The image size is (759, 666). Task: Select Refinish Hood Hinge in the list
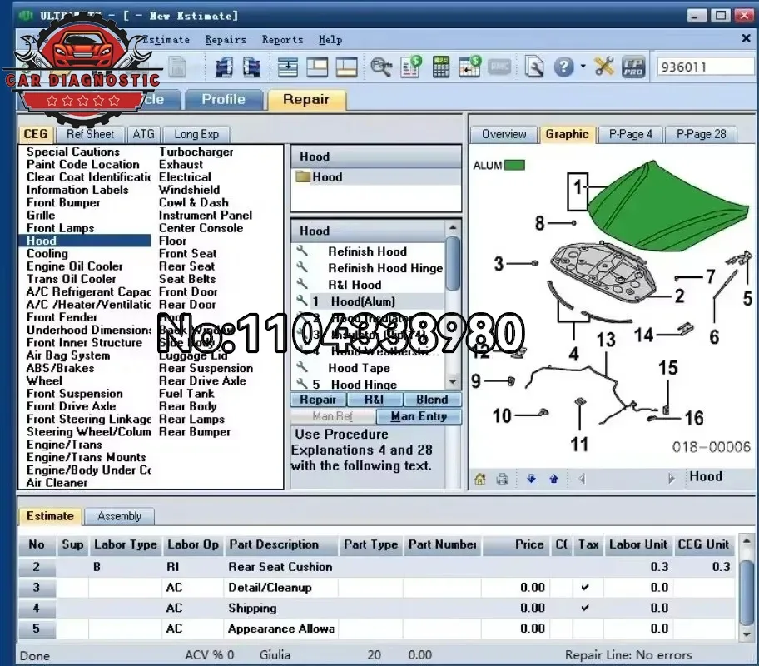tap(368, 268)
